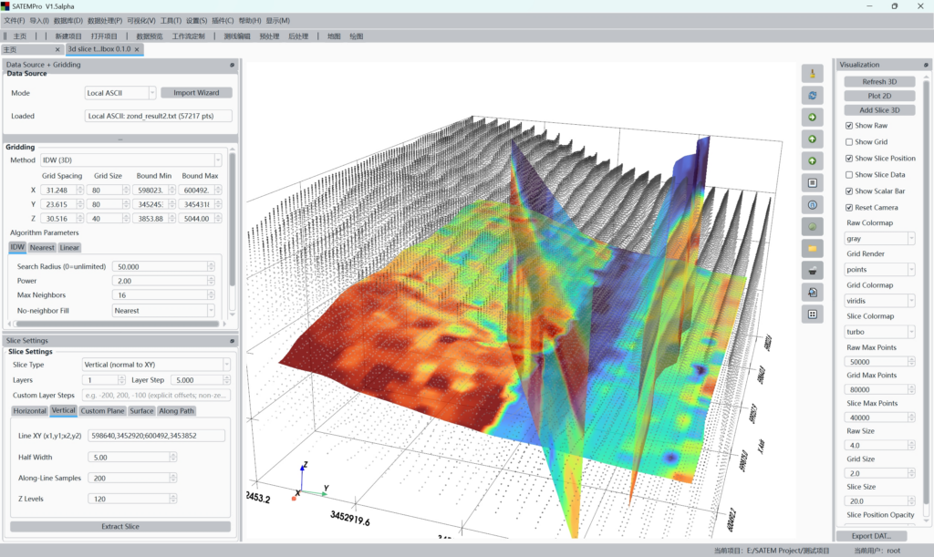This screenshot has width=934, height=557.
Task: Click the Extract Slice button
Action: 120,526
